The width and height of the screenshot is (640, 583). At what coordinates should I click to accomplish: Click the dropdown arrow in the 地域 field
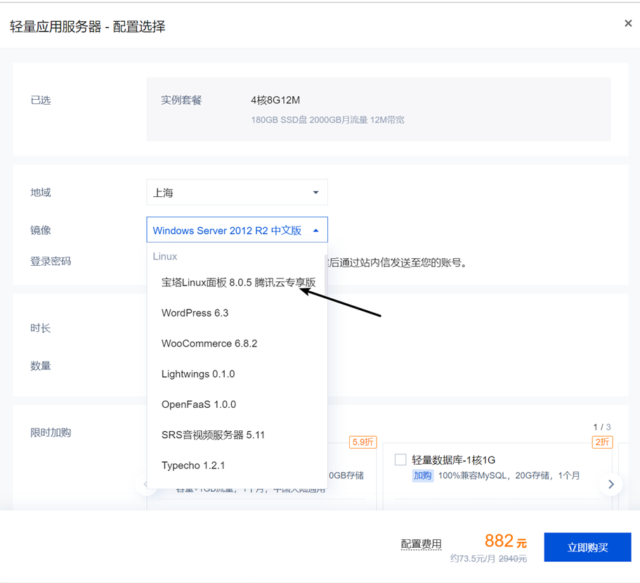315,193
